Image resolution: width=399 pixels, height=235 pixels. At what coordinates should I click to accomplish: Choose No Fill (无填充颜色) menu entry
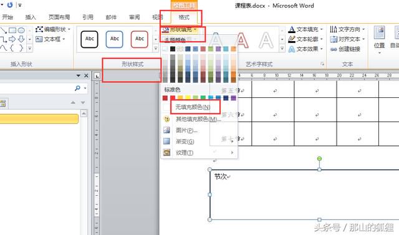pos(193,107)
